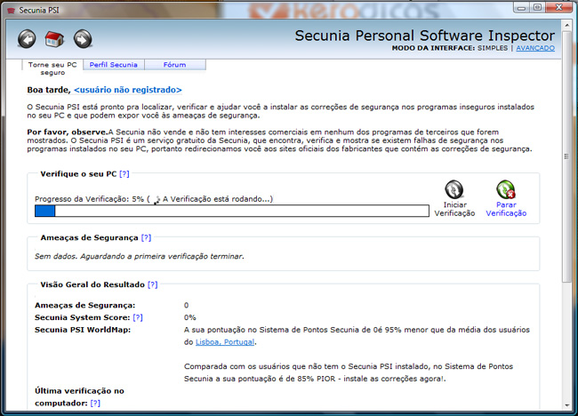
Task: Open the Torne seu PC seguro tab
Action: pyautogui.click(x=52, y=68)
